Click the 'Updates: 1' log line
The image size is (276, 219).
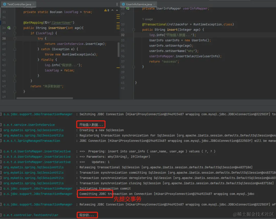coord(94,162)
